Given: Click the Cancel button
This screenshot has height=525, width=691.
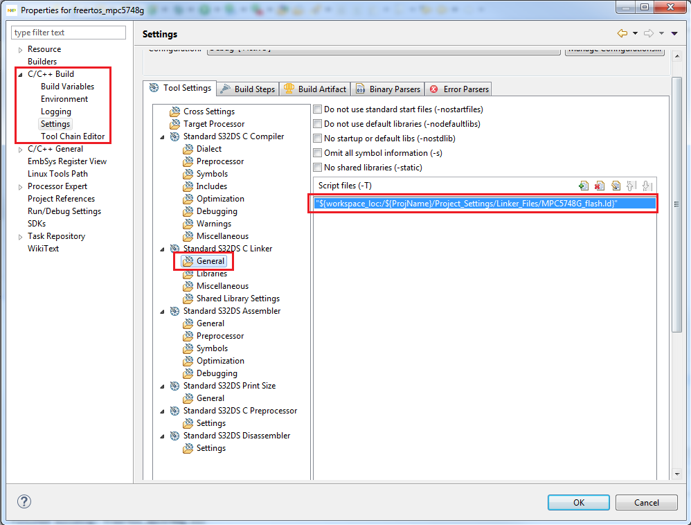Looking at the screenshot, I should pyautogui.click(x=647, y=503).
